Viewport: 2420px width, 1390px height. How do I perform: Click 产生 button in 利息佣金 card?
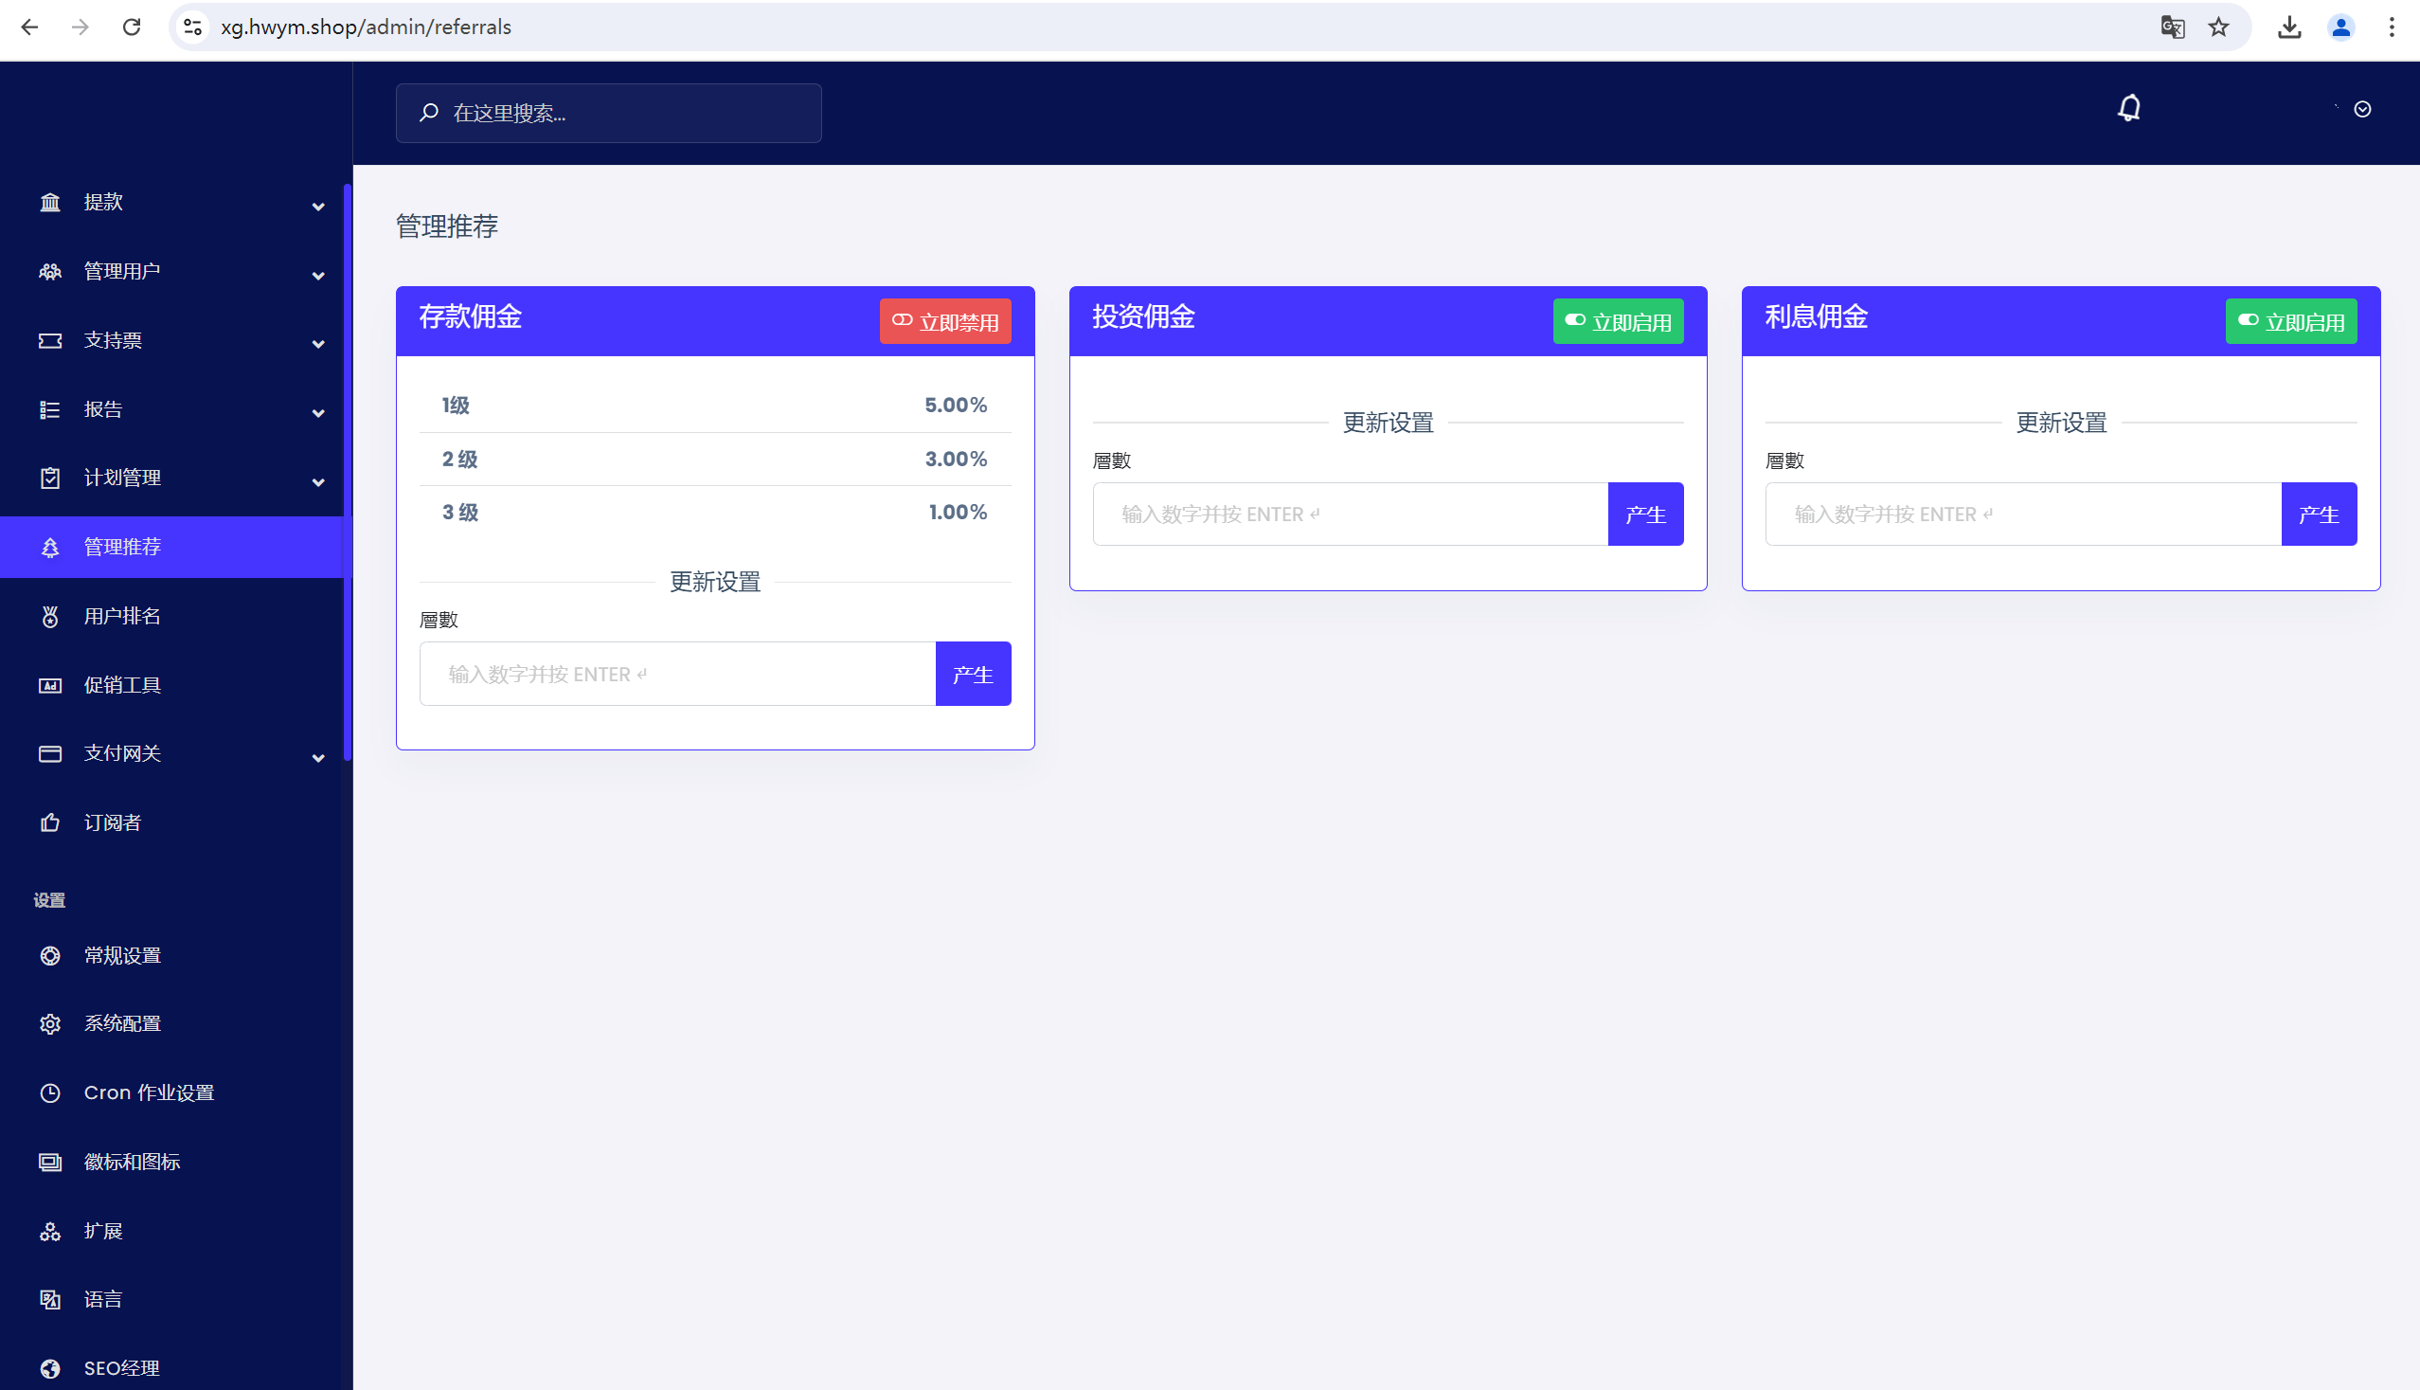(2319, 514)
